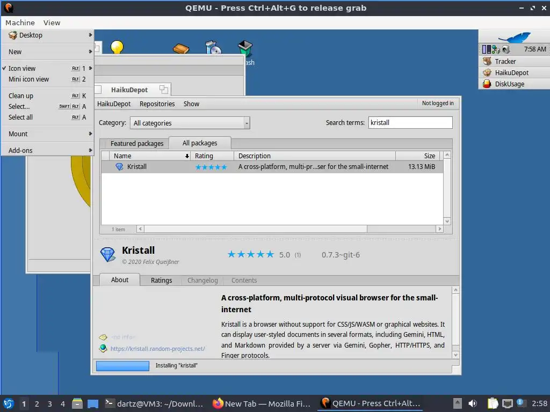Click volume speaker icon in Deskbar tray

[x=505, y=49]
